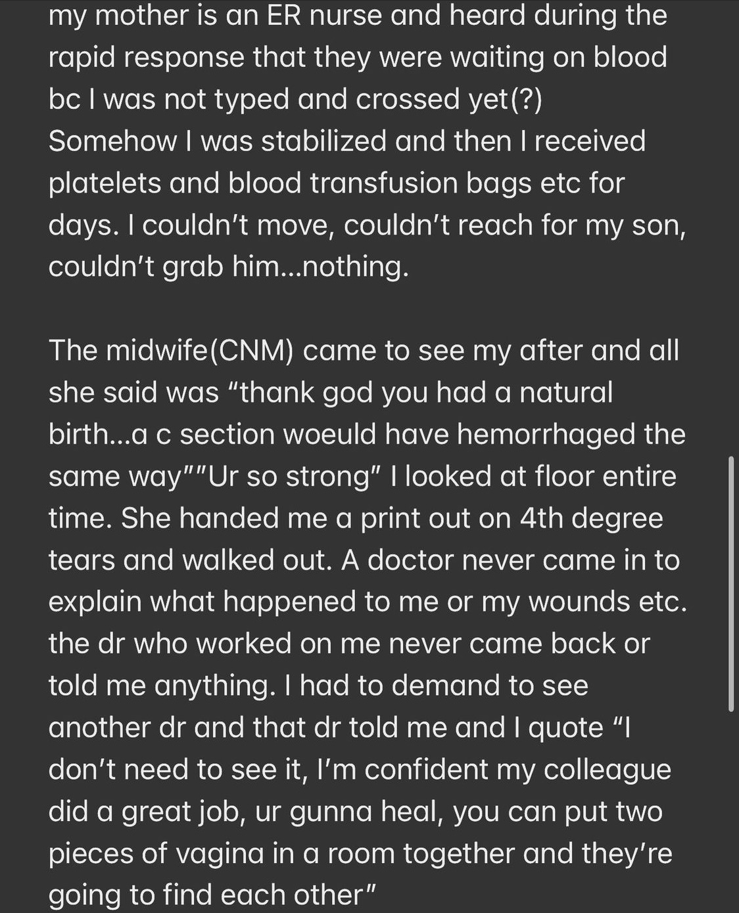Click the word "platelets" in the text

[103, 183]
